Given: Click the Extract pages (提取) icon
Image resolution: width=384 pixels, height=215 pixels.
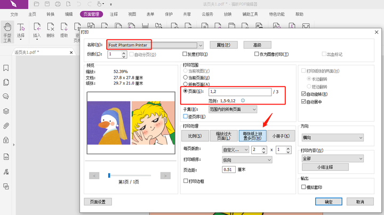Looking at the screenshot, I should tap(64, 27).
